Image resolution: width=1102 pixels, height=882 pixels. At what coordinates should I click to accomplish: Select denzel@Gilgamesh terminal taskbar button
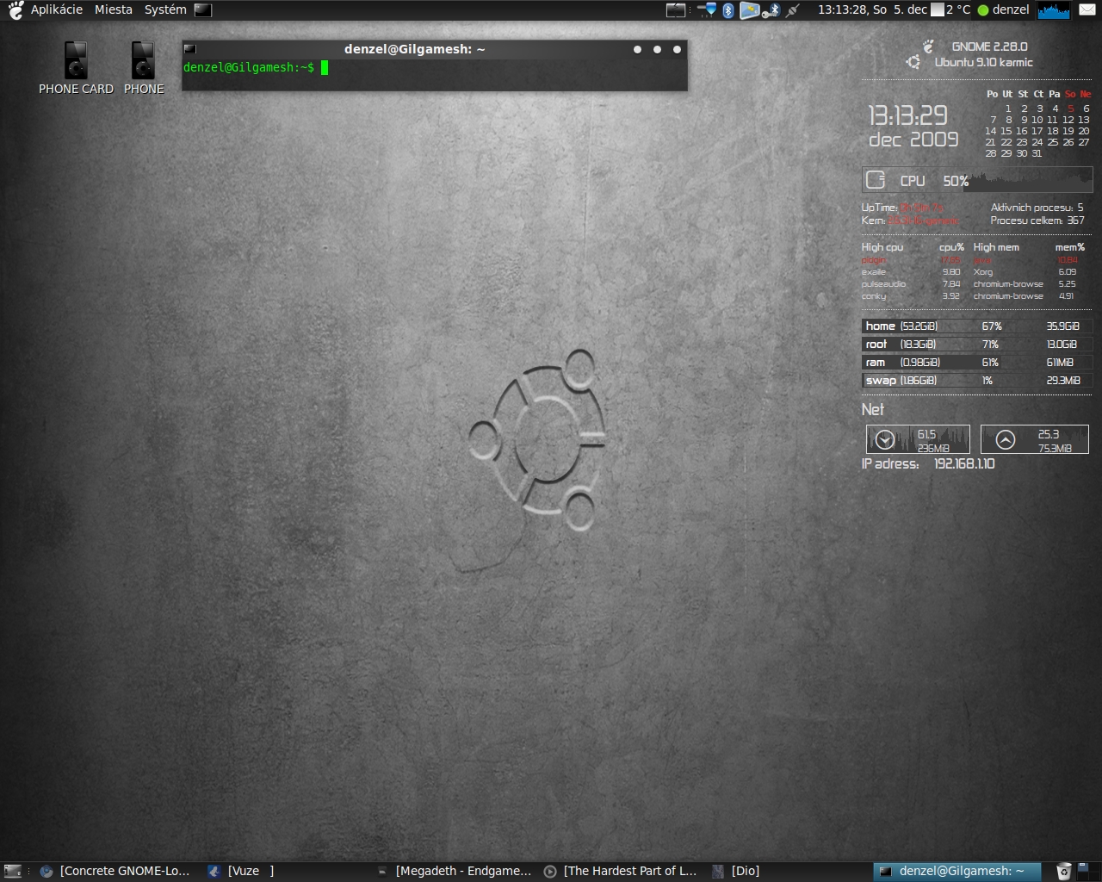[956, 871]
